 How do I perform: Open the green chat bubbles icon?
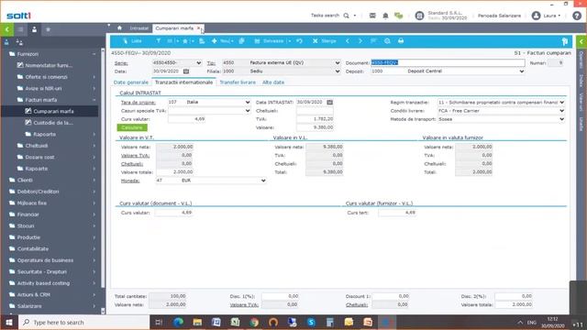(398, 16)
